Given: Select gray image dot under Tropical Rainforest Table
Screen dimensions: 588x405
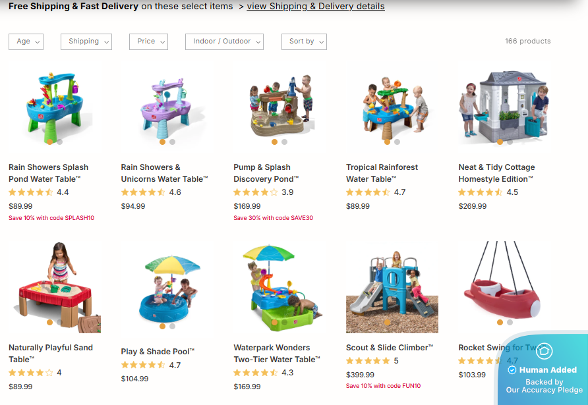Looking at the screenshot, I should (397, 142).
